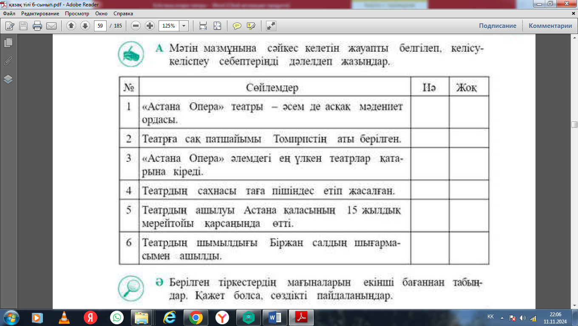
Task: Open the red Yandex app on taskbar
Action: click(90, 317)
